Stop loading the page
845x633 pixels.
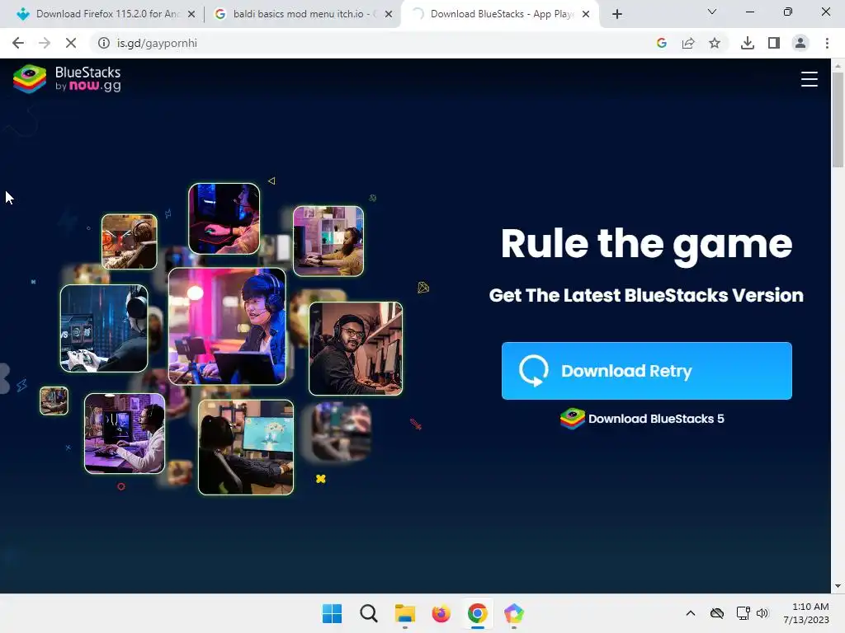coord(71,43)
